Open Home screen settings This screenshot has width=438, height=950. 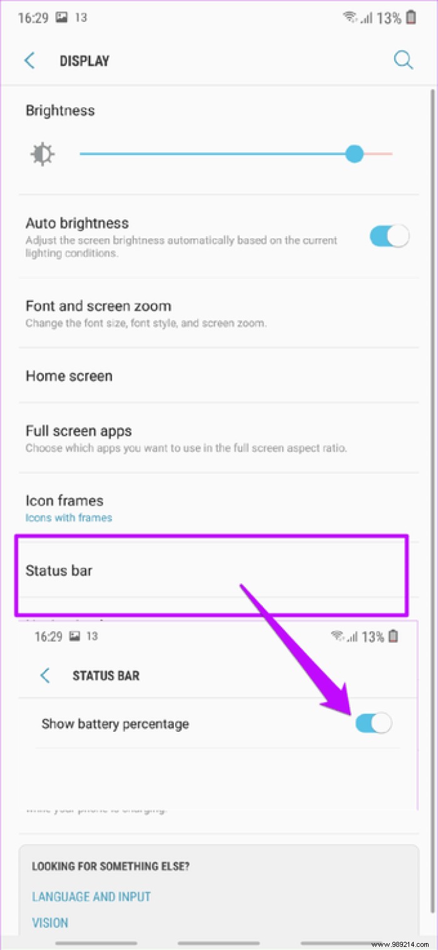[69, 376]
